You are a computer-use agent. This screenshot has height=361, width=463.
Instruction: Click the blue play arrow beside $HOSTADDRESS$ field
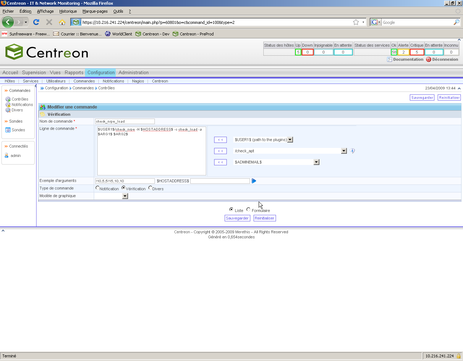click(x=254, y=181)
